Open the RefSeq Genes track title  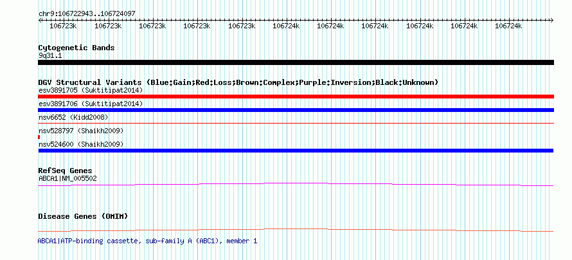(66, 171)
